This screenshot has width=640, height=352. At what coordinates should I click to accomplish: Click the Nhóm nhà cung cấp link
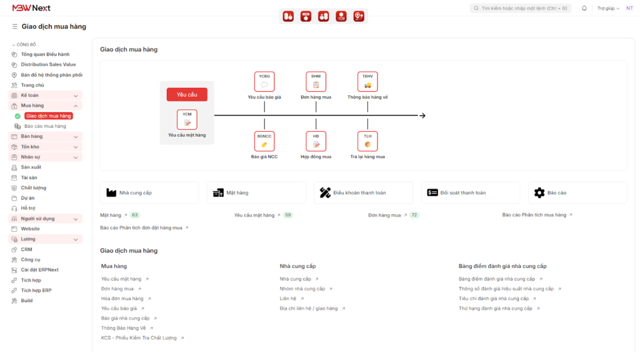click(302, 289)
